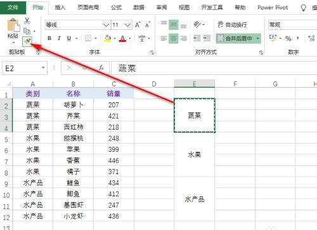
Task: Align text left
Action: [164, 38]
